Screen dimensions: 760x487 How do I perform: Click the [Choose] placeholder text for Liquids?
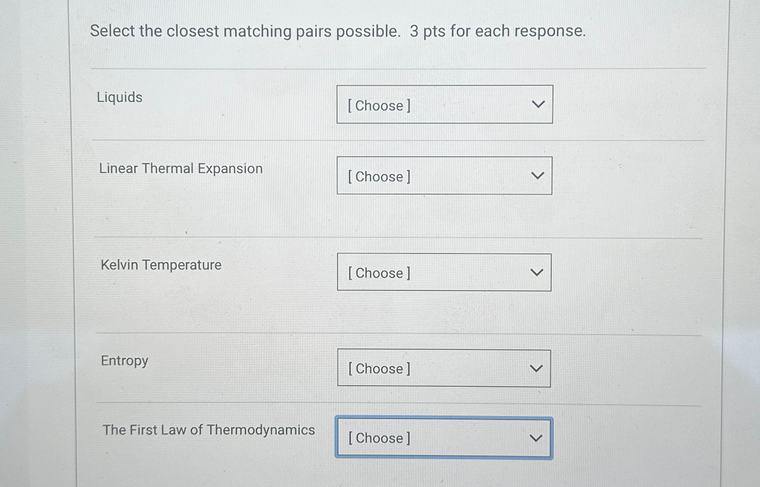click(x=378, y=106)
